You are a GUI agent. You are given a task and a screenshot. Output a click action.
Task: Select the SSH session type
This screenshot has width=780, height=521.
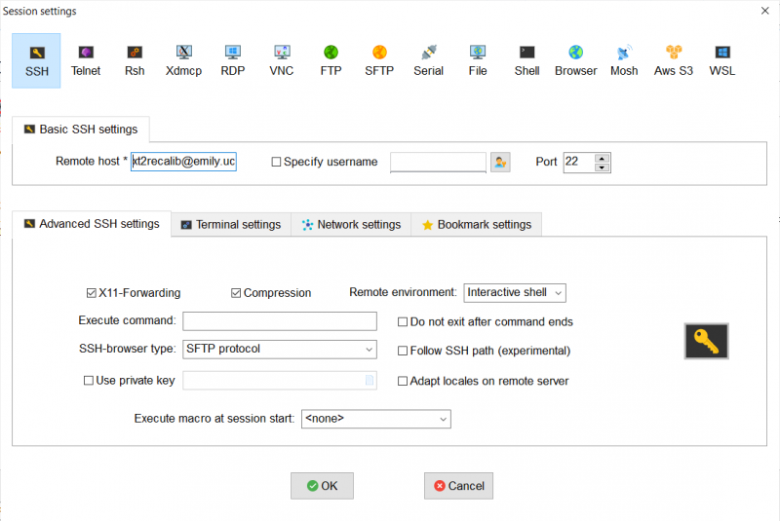36,60
